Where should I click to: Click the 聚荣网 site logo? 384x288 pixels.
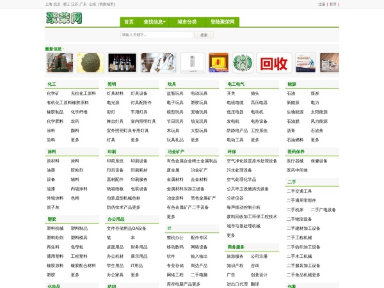point(64,18)
